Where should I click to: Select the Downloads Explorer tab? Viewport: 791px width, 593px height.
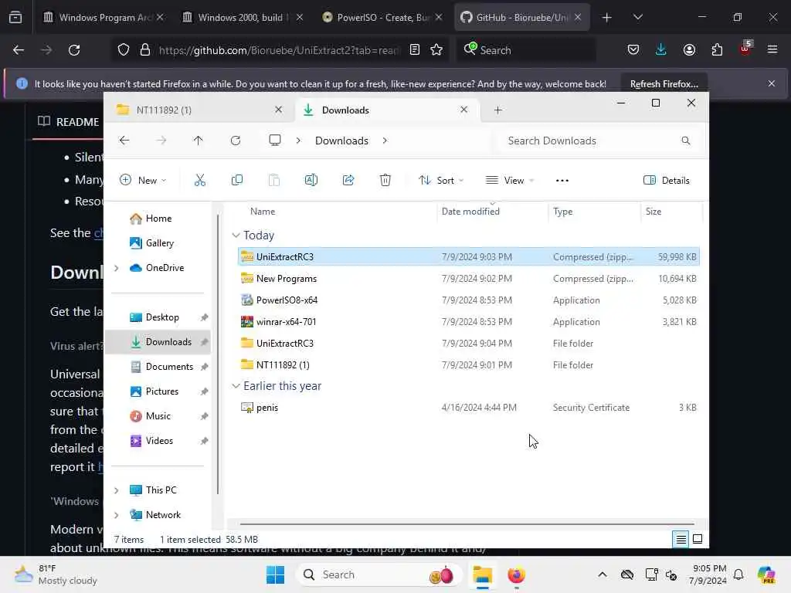coord(386,110)
